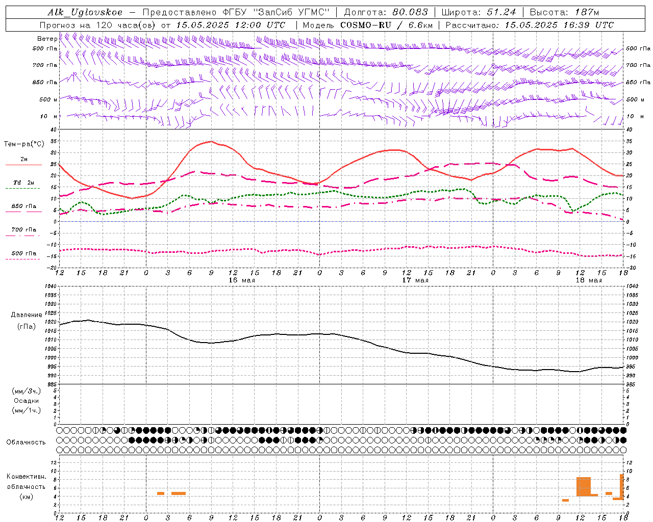653x522 pixels.
Task: Click the longitude value 80.083
Action: [x=410, y=12]
